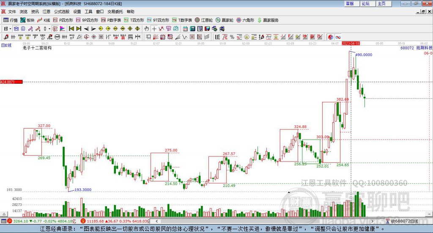Click the 490.0000 high price label
The width and height of the screenshot is (433, 233).
click(x=364, y=55)
